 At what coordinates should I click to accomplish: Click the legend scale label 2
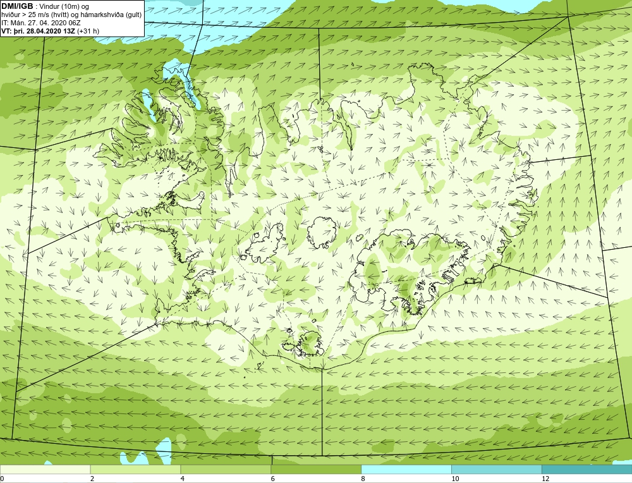pos(92,479)
